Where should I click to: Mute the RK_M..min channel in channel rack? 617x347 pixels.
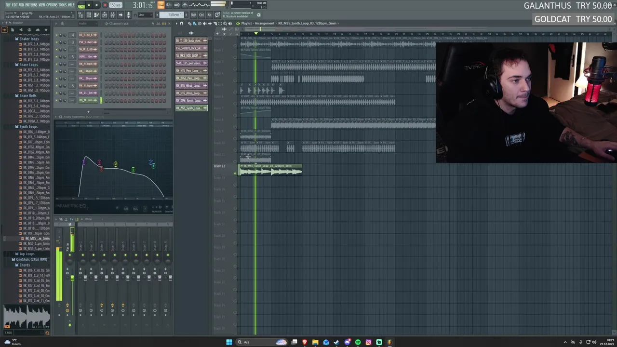click(x=56, y=100)
